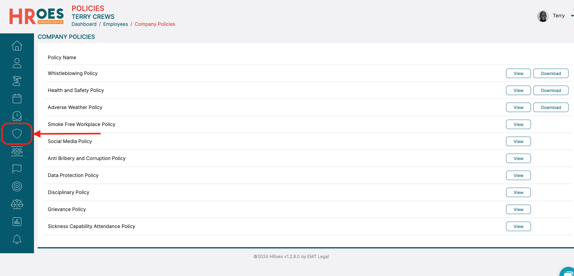Click the person profile sidebar icon

17,63
